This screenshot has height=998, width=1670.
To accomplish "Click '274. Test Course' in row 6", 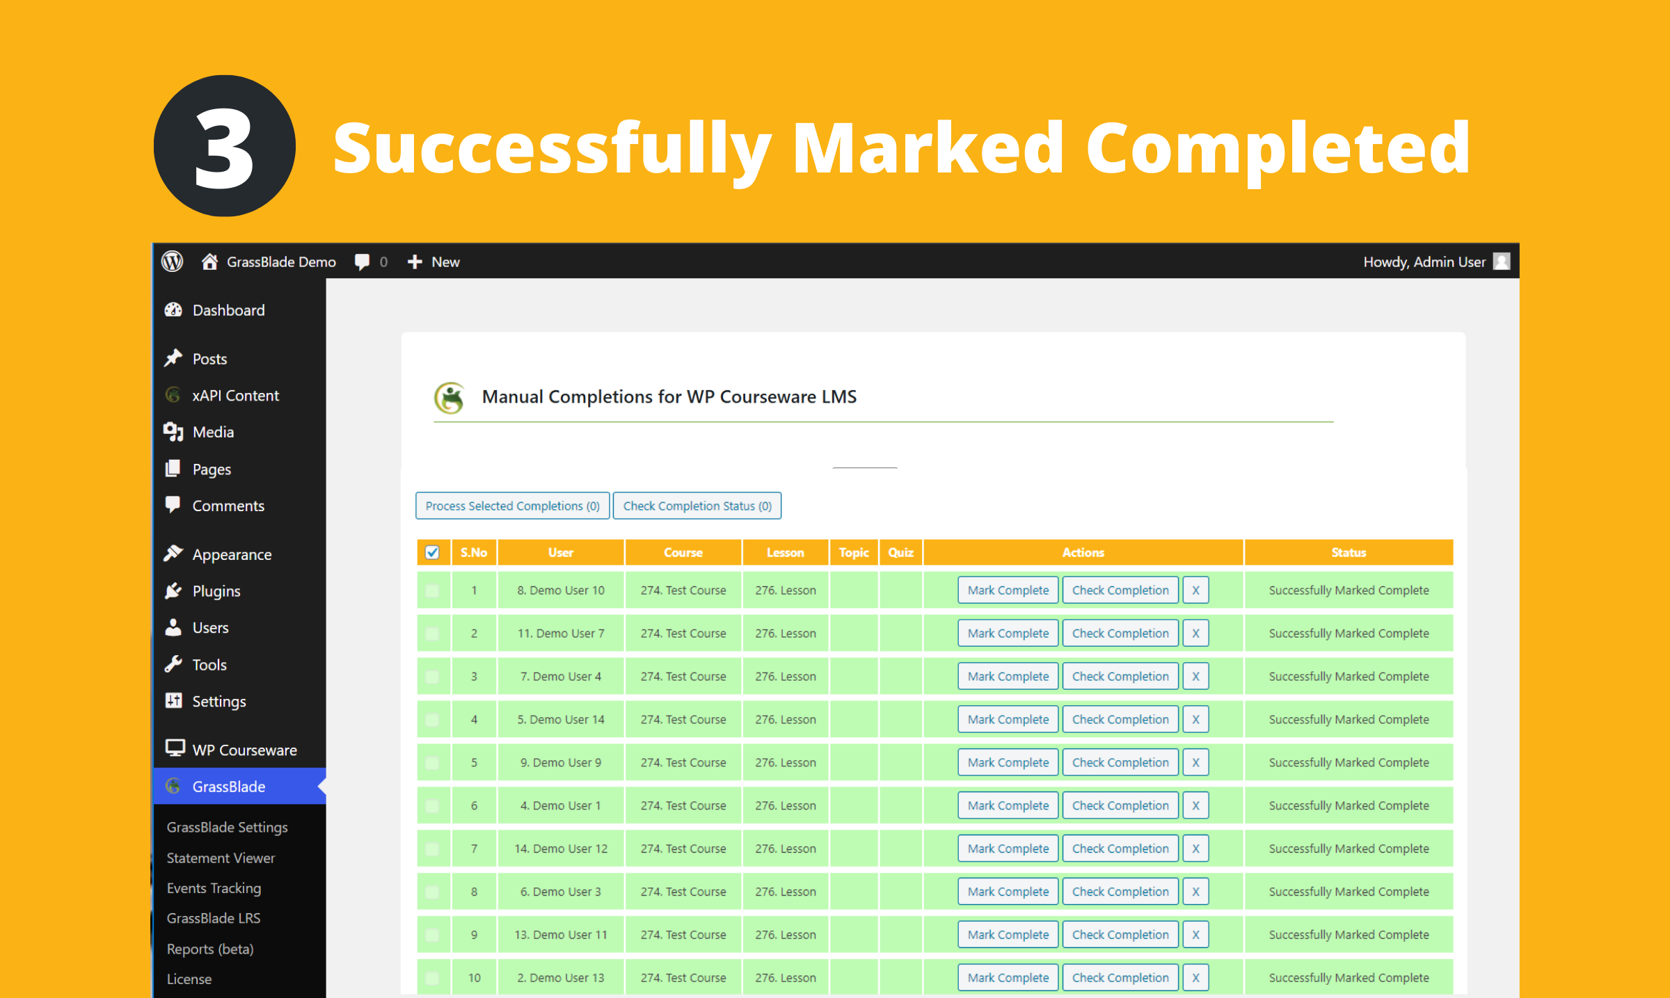I will 683,805.
